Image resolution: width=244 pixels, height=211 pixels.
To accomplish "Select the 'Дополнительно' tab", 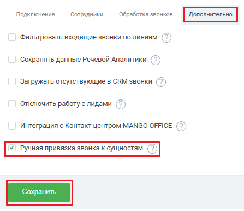I will tap(211, 14).
